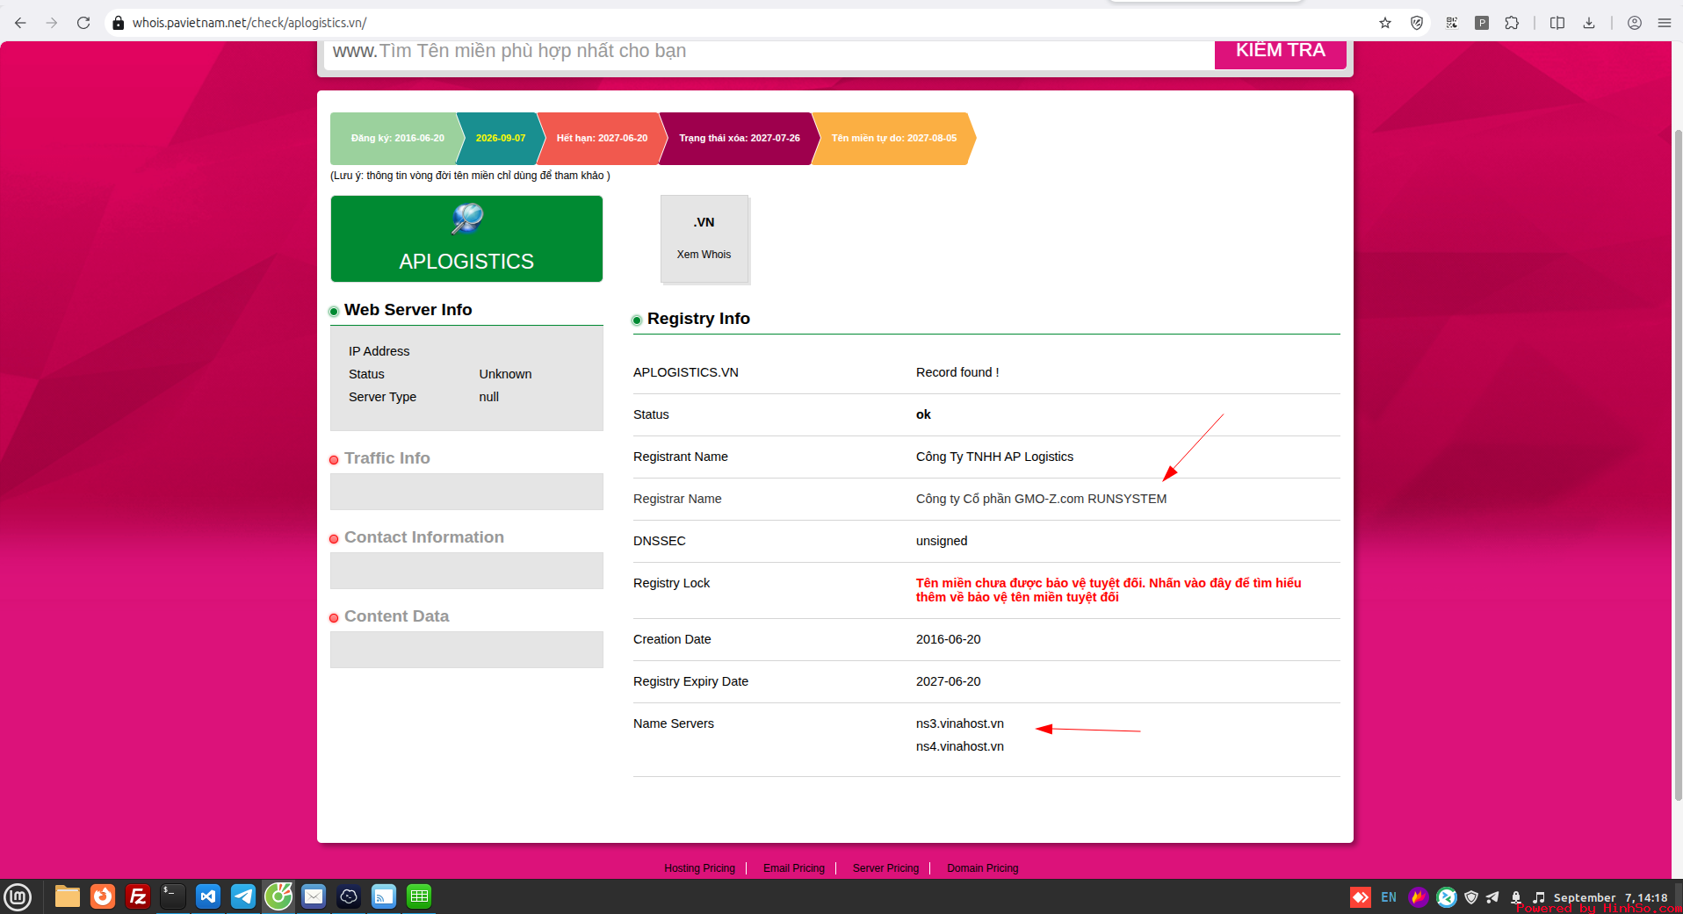
Task: Open the Email Pricing footer link
Action: click(794, 868)
